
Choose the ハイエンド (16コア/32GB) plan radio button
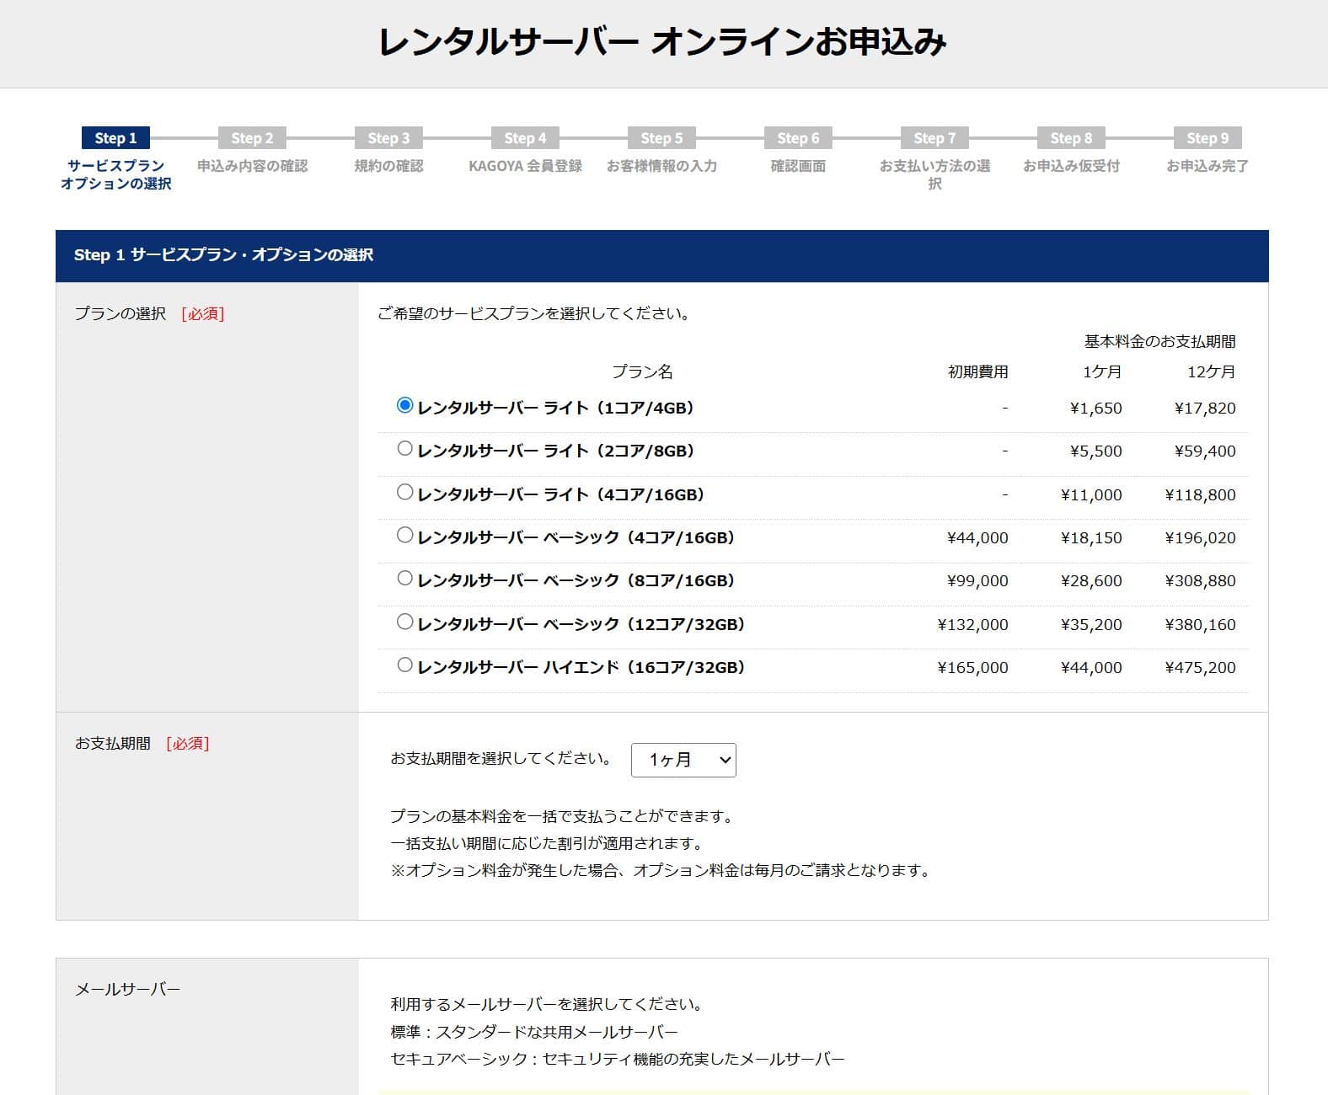(x=404, y=665)
